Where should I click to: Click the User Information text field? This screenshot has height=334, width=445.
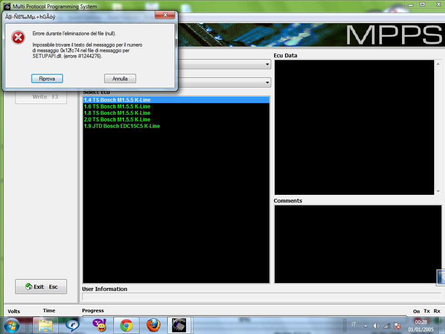(262, 297)
